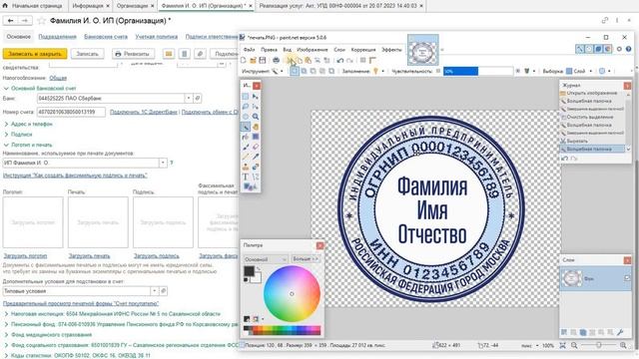Open Paint.NET settings gear icon

tap(619, 49)
